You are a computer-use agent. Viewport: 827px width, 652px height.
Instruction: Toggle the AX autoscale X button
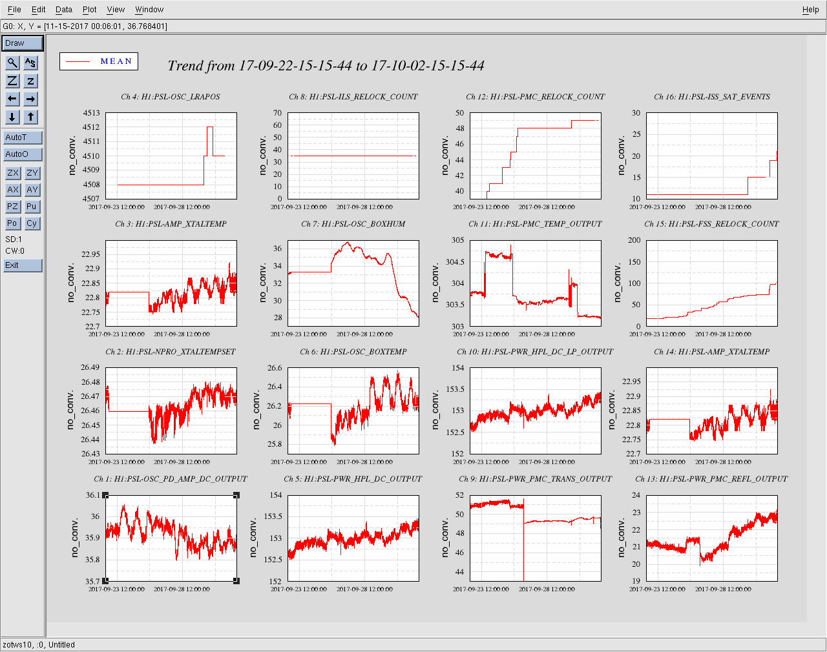click(12, 190)
